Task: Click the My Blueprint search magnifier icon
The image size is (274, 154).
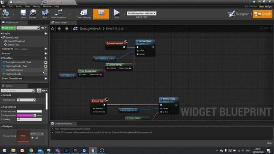Action: pyautogui.click(x=39, y=28)
